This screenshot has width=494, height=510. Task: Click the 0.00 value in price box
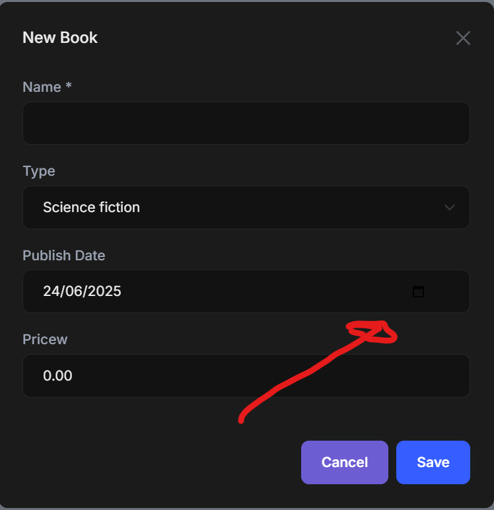57,376
